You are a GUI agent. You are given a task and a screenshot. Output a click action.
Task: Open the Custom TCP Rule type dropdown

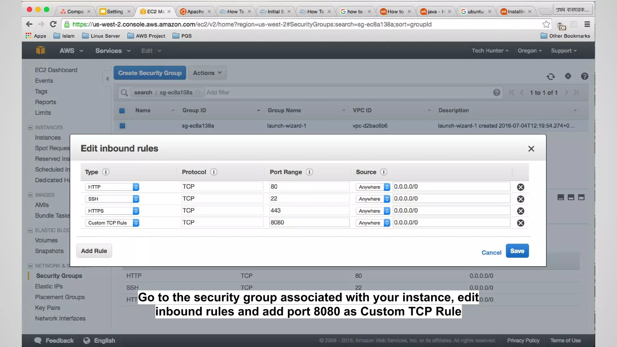coord(112,223)
